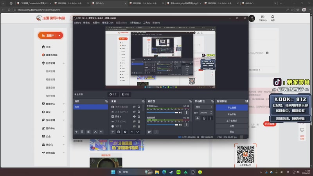Open advanced audio properties gears icon
This screenshot has width=313, height=176.
pos(149,132)
